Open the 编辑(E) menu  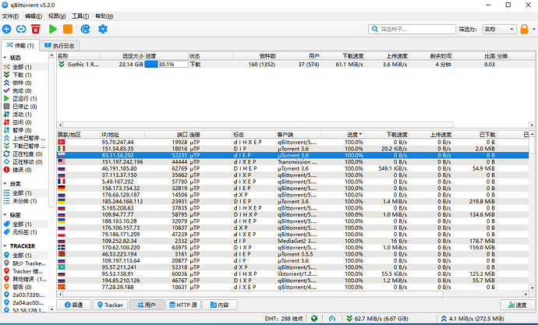pos(34,16)
